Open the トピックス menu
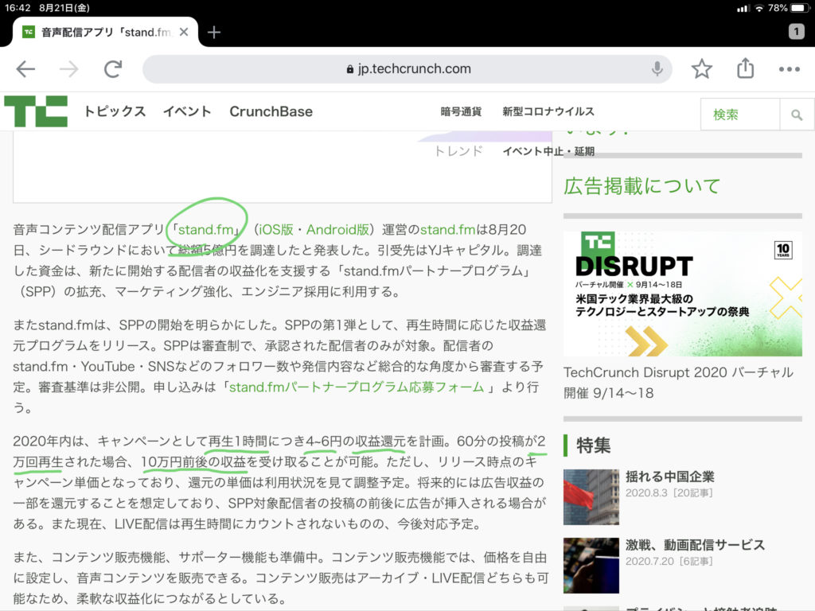 coord(115,111)
